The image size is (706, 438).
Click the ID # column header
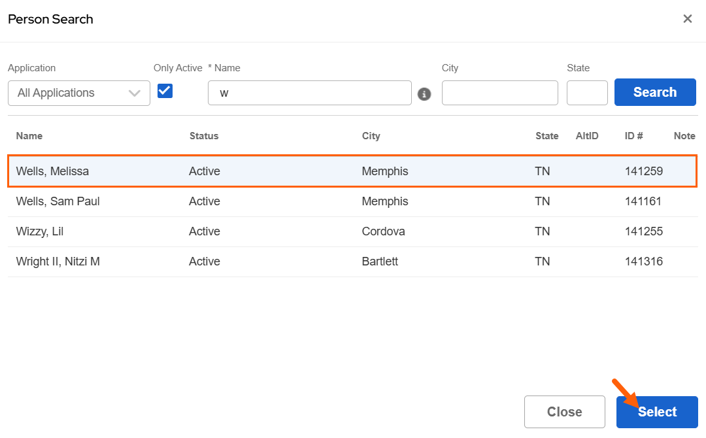(633, 136)
